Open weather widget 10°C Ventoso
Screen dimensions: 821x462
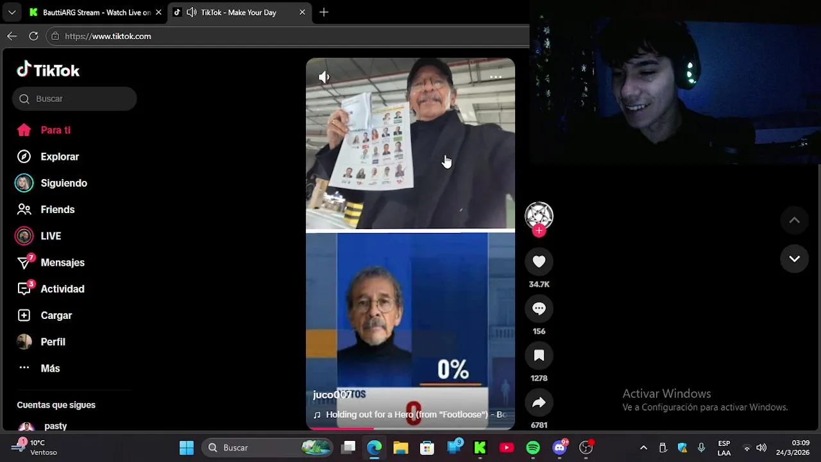point(33,447)
